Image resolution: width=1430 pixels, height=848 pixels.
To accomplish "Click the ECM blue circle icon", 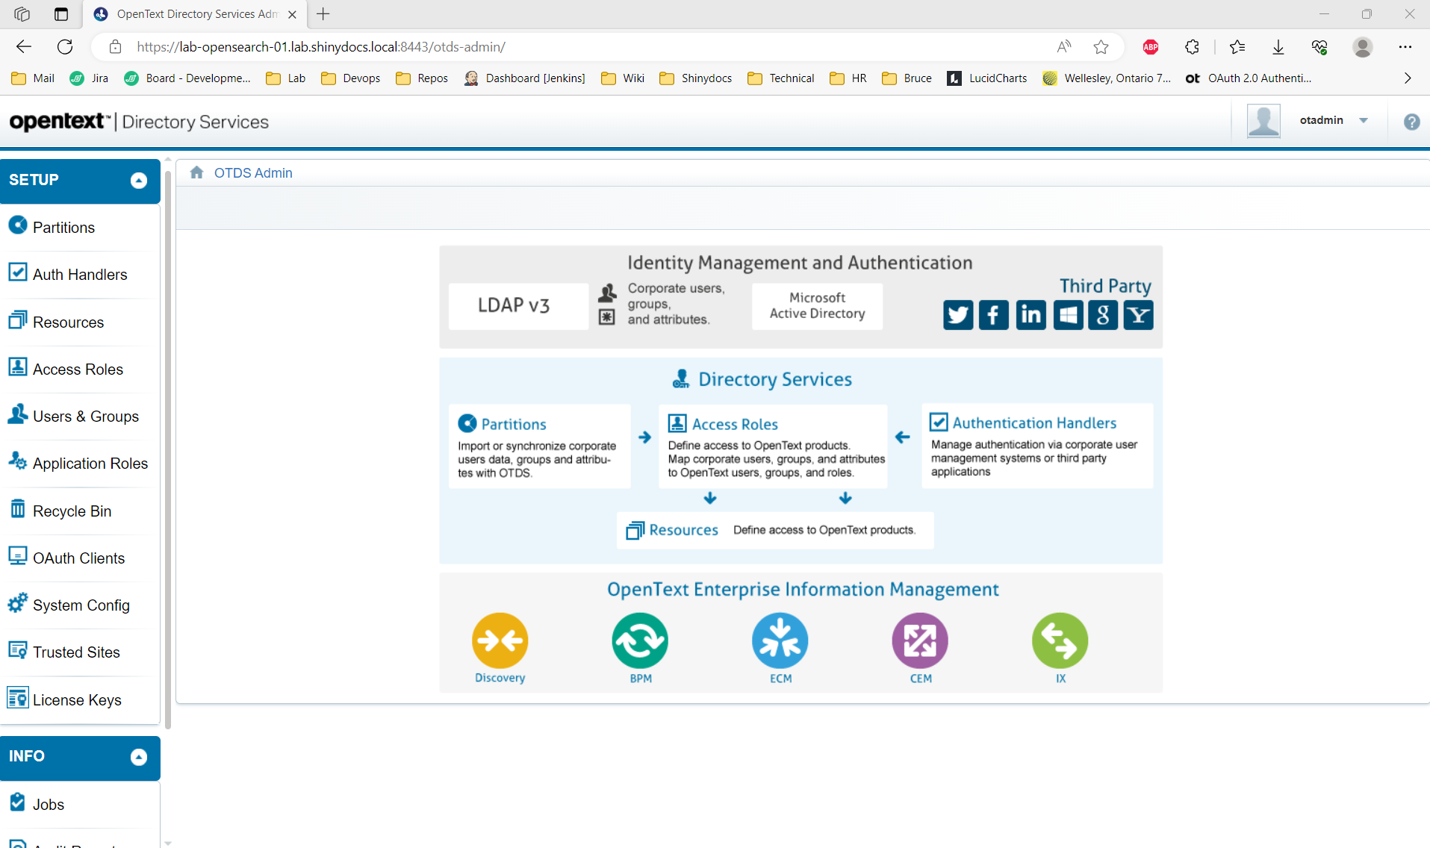I will (x=780, y=640).
